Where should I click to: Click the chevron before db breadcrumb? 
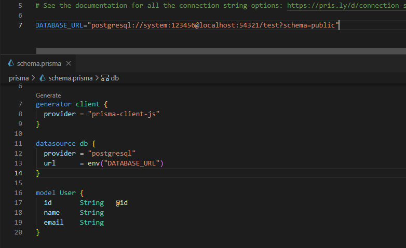coord(97,78)
